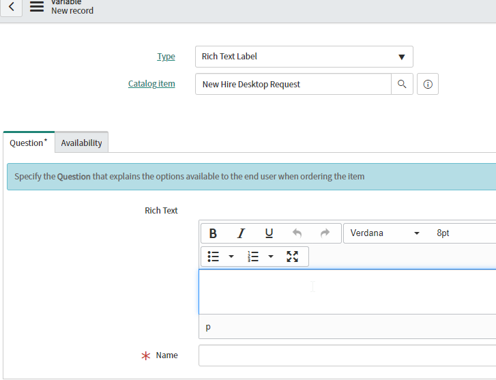Toggle fullscreen editor mode

click(292, 257)
